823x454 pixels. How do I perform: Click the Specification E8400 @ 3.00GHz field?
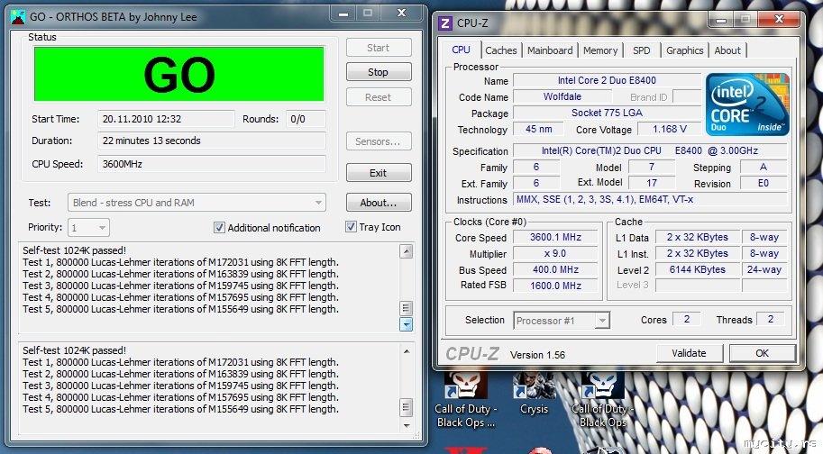pyautogui.click(x=650, y=150)
